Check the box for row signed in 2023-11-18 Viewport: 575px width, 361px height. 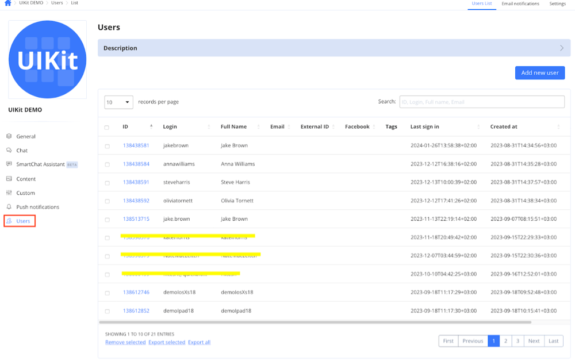point(107,238)
